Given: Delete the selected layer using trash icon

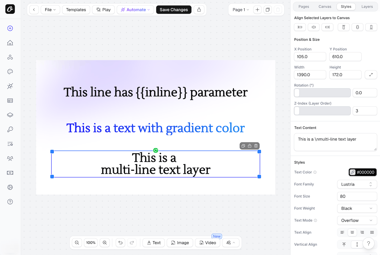Looking at the screenshot, I should (x=256, y=146).
